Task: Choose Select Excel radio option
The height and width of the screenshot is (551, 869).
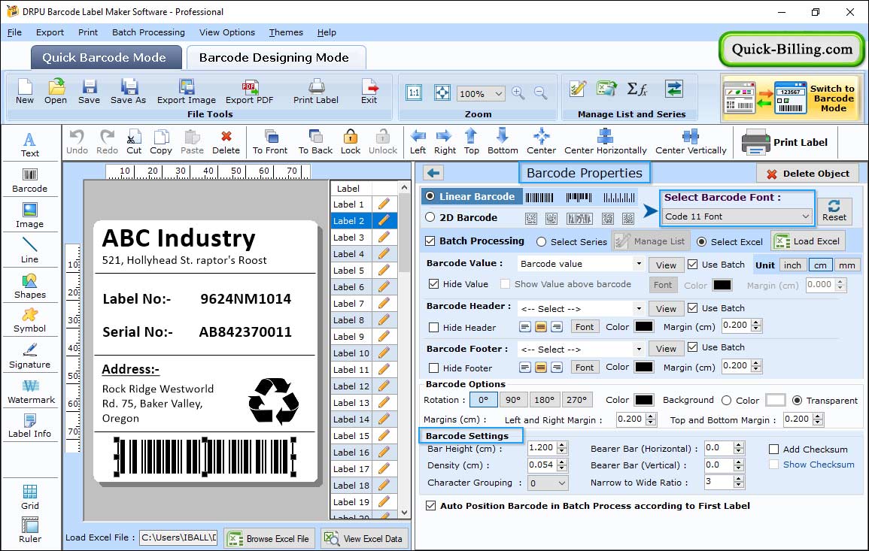Action: pyautogui.click(x=702, y=241)
